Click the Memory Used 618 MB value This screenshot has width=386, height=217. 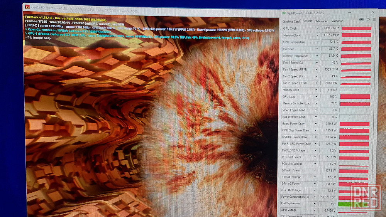330,90
